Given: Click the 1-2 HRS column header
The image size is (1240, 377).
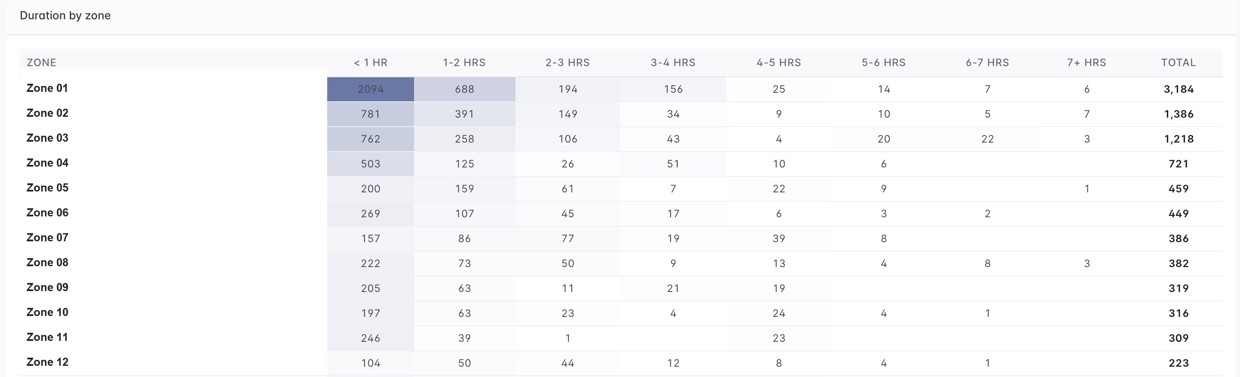Looking at the screenshot, I should click(464, 63).
